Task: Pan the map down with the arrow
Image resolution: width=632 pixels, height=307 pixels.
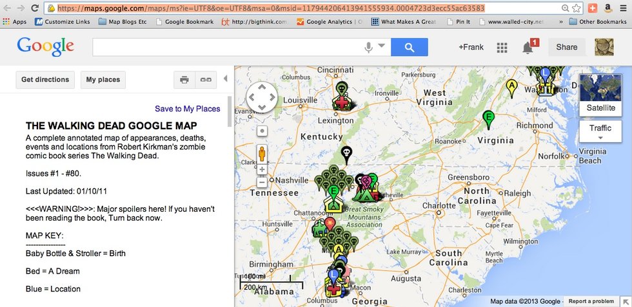Action: [x=262, y=107]
